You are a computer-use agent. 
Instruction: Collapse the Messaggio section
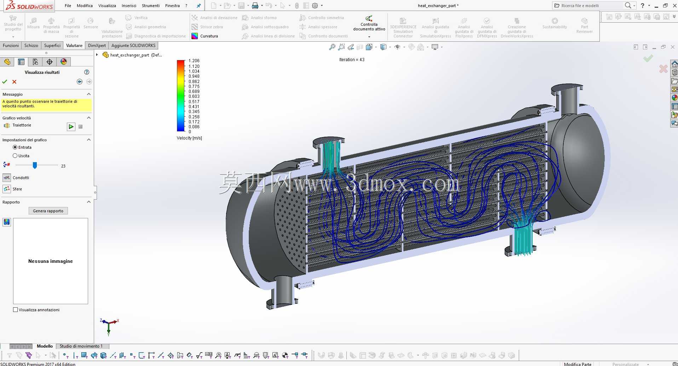[x=89, y=94]
